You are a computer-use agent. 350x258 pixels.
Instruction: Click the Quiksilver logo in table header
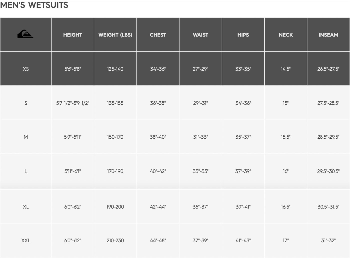25,34
